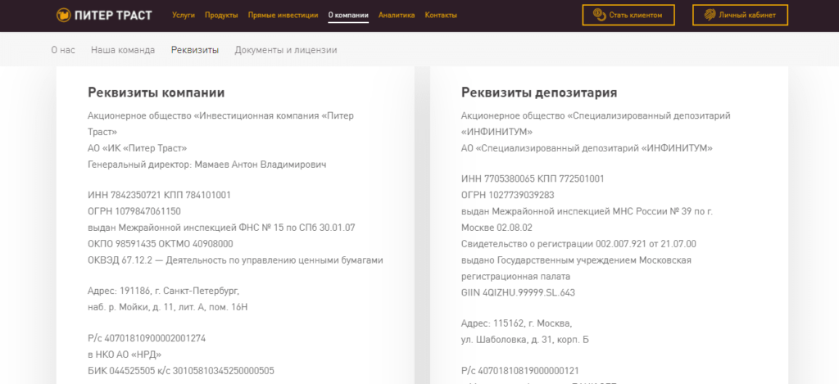Click the address line 115162, г. Москва
This screenshot has height=384, width=839.
pos(517,323)
